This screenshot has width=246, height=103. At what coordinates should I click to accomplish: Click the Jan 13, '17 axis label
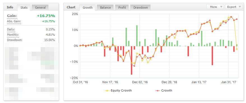pos(199,82)
